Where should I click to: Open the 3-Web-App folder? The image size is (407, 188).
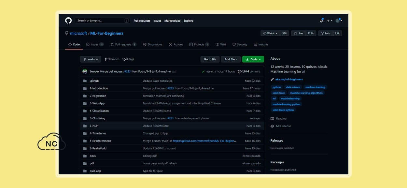coord(97,103)
